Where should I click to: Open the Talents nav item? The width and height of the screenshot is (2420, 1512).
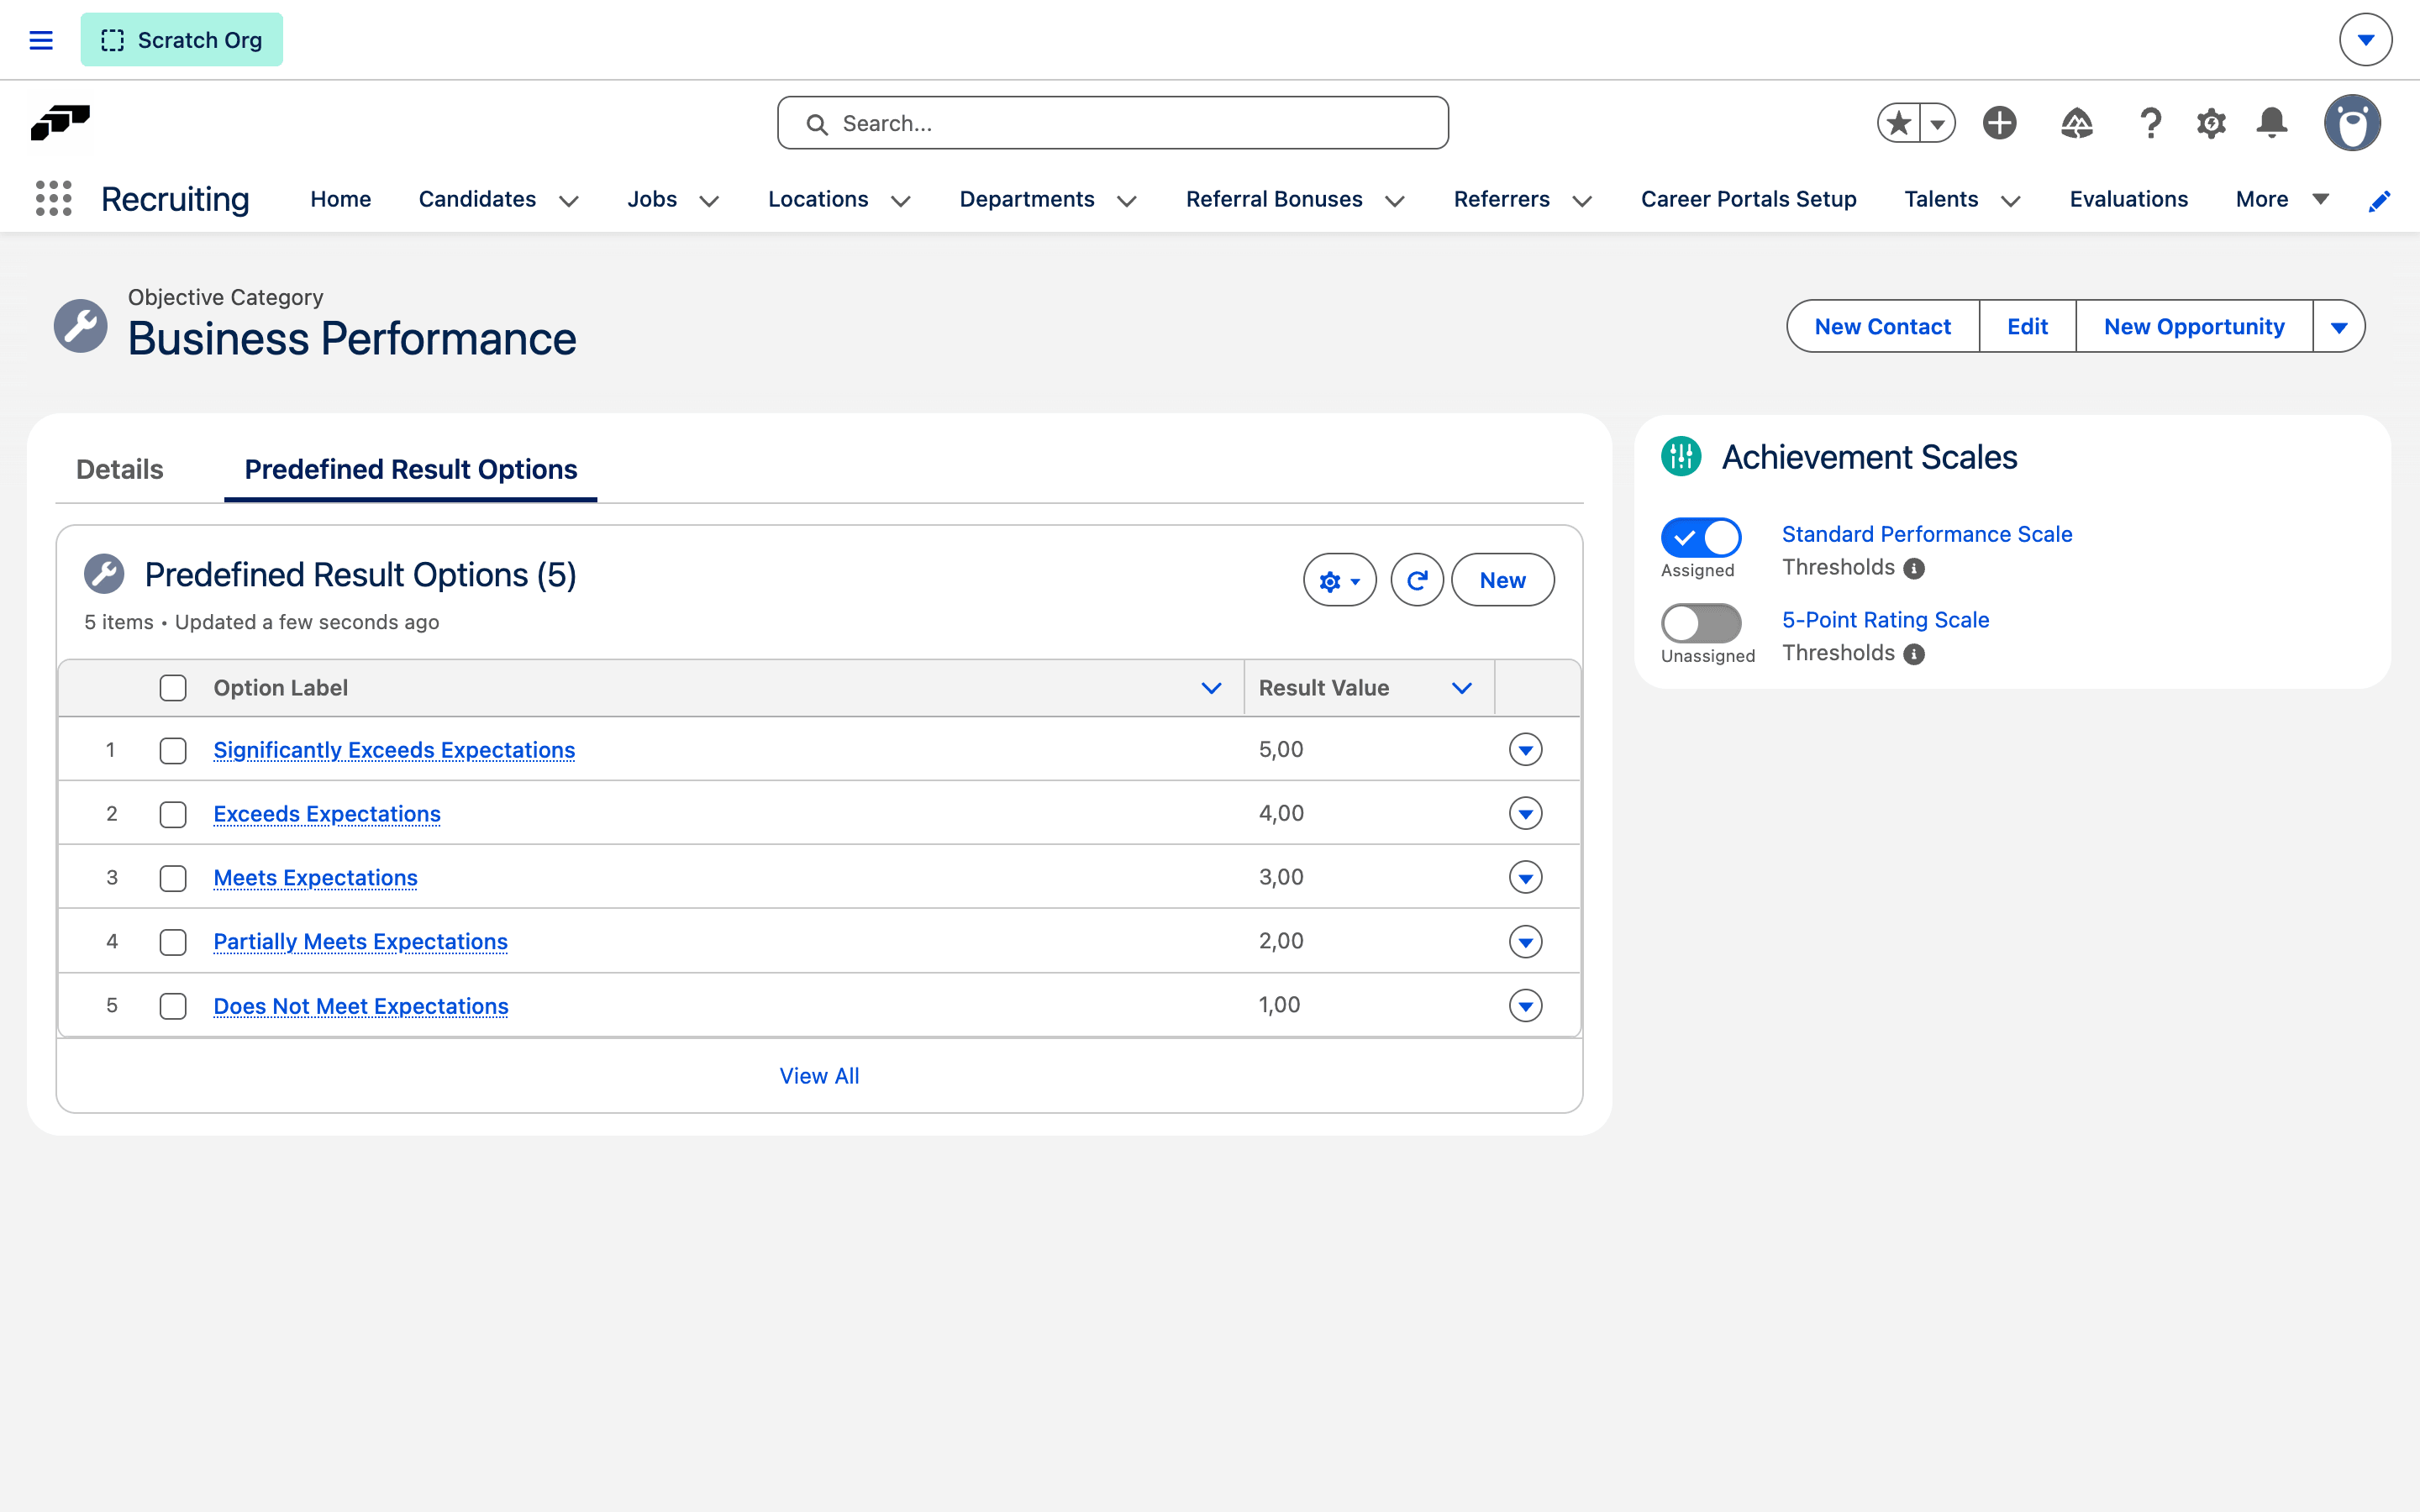[1941, 199]
